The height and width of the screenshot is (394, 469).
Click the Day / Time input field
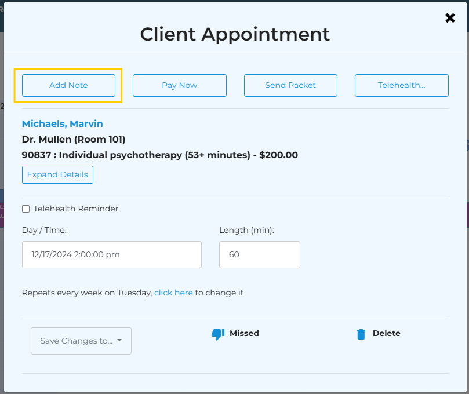pyautogui.click(x=111, y=255)
